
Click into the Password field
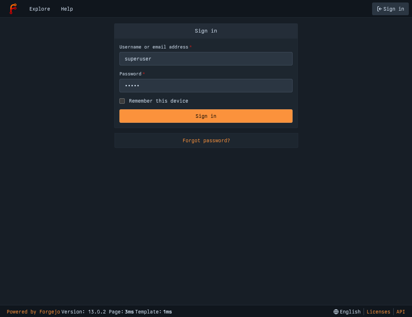tap(206, 86)
